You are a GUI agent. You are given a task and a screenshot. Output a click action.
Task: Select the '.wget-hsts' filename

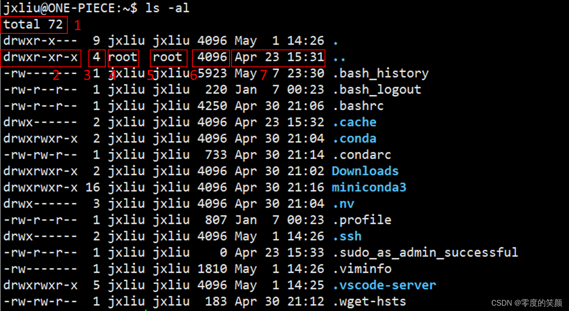tap(370, 302)
